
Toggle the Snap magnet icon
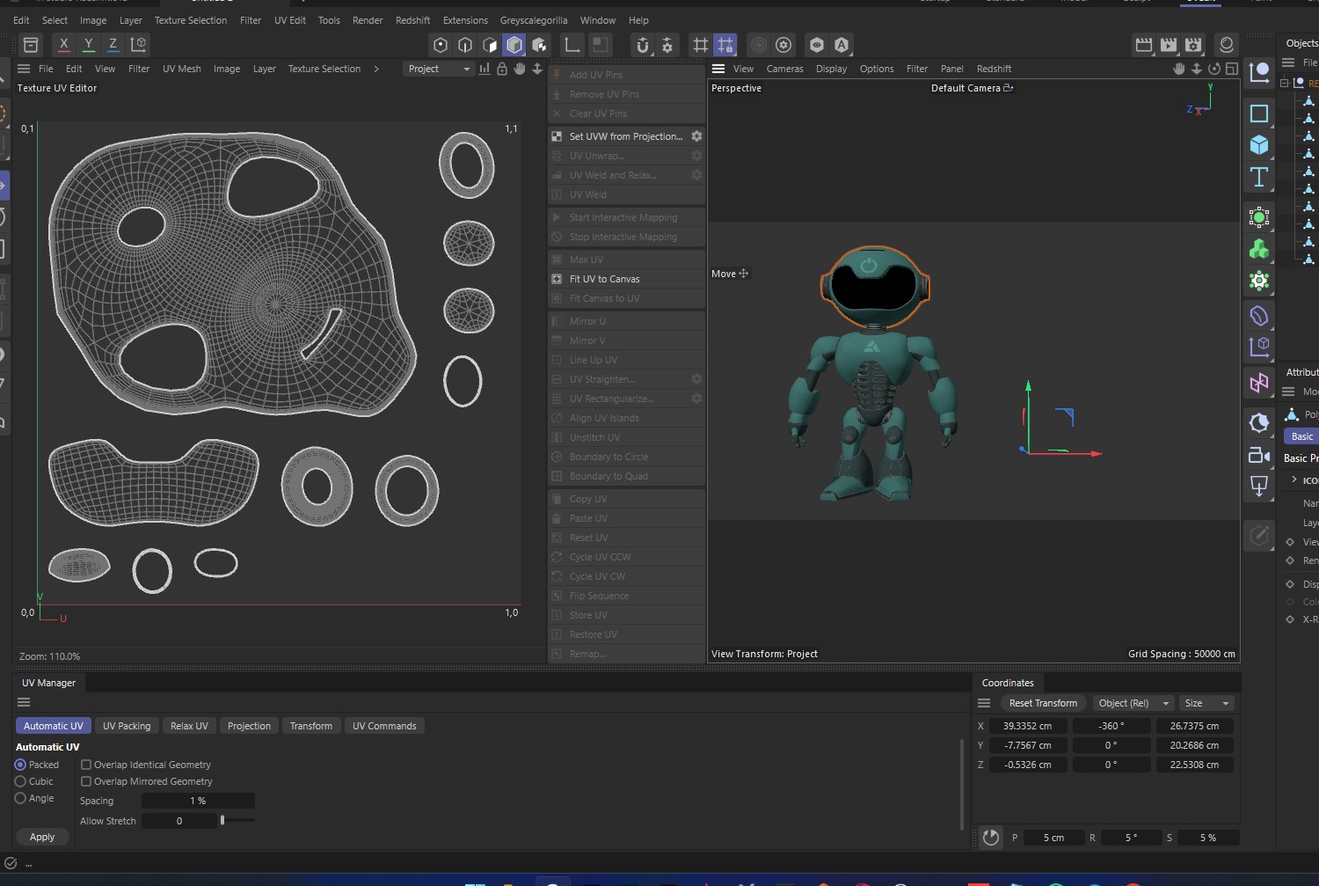[643, 45]
